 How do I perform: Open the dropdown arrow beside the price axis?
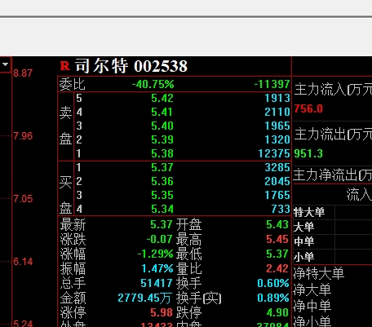(x=5, y=64)
